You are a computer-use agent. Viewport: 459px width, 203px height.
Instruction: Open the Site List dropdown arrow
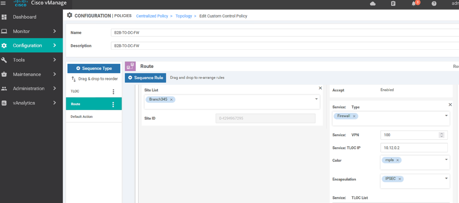(x=316, y=99)
